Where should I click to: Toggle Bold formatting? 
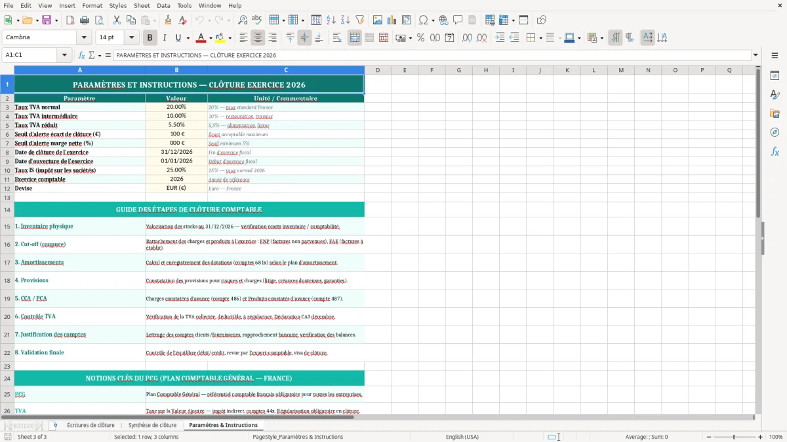click(150, 38)
